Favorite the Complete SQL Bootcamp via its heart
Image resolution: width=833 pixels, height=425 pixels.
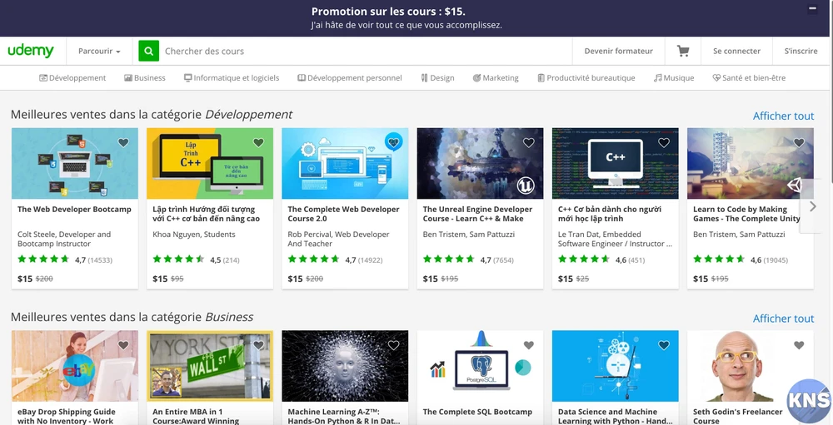point(528,345)
